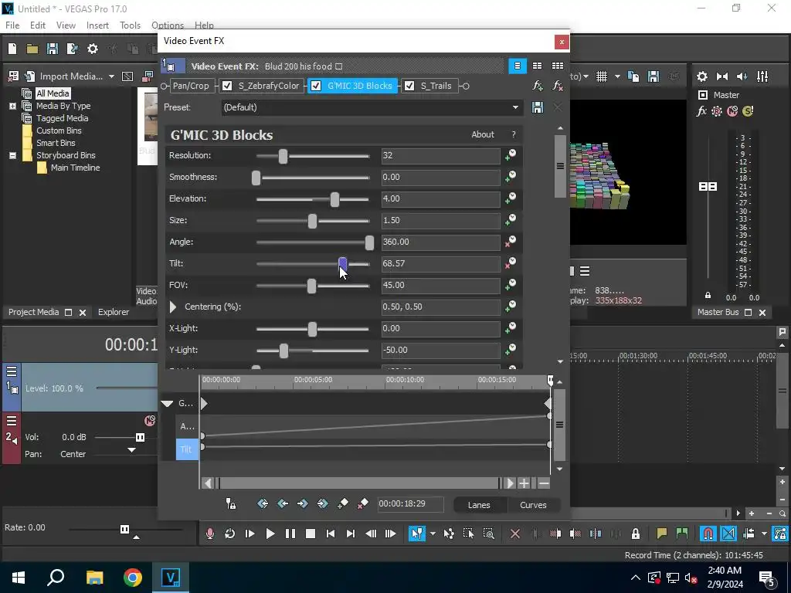
Task: Click the question mark help button
Action: pos(514,134)
